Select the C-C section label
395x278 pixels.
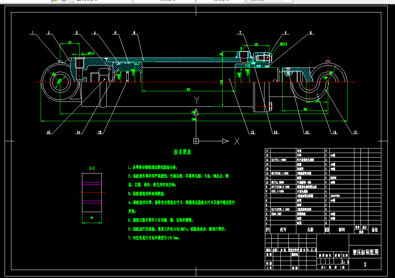[92, 169]
